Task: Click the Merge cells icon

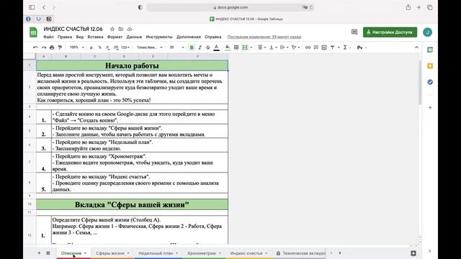Action: point(245,47)
